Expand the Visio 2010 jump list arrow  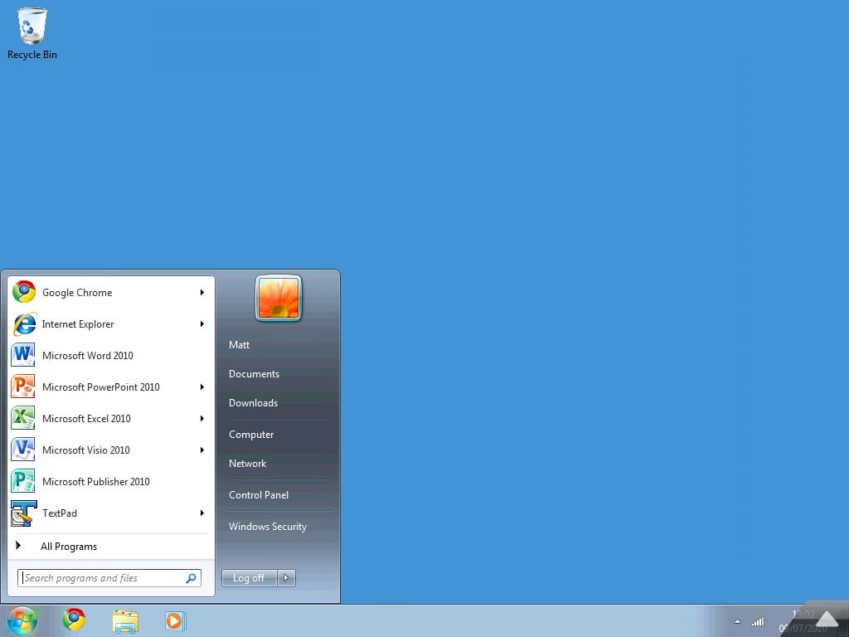coord(202,450)
